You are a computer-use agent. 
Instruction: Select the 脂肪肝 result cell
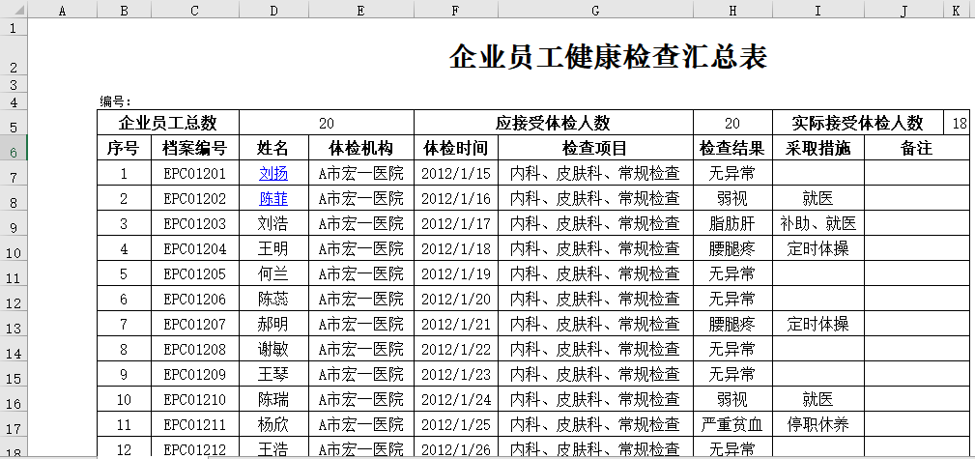pyautogui.click(x=731, y=224)
